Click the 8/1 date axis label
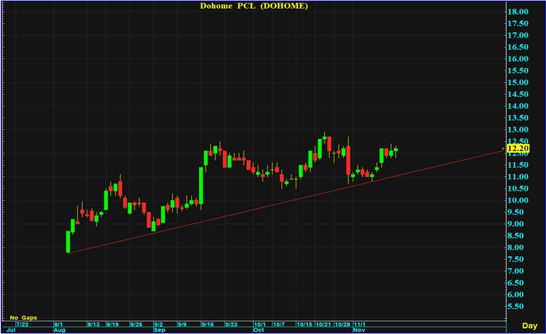This screenshot has height=334, width=546. point(58,324)
